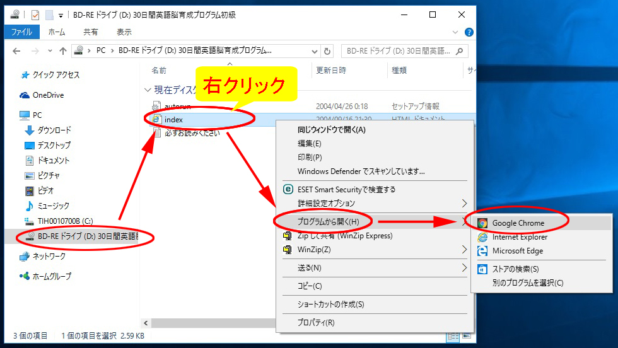Choose コピー(C) in the context menu
The width and height of the screenshot is (618, 348).
coord(375,286)
